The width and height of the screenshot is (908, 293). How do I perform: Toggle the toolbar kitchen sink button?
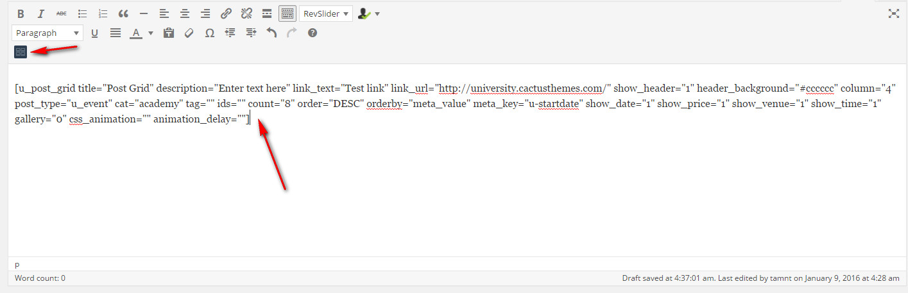[287, 13]
